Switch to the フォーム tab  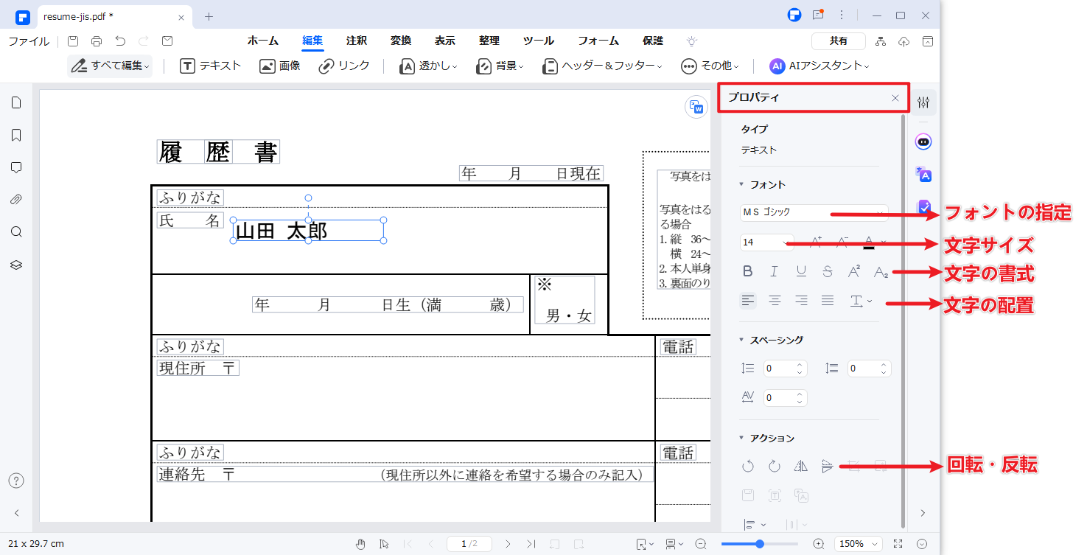coord(598,41)
